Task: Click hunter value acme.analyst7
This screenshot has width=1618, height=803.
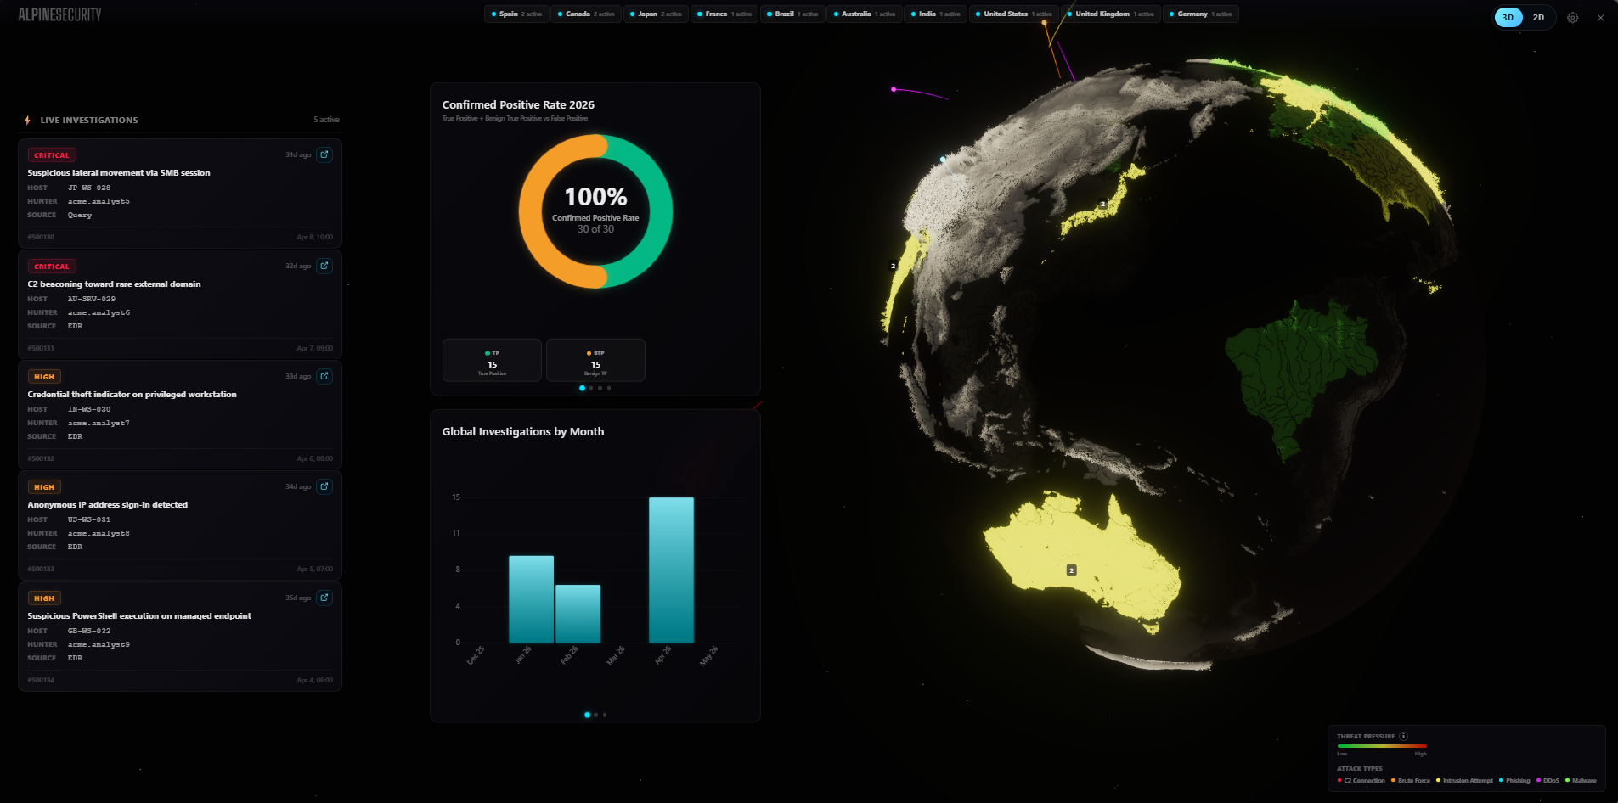Action: coord(99,423)
